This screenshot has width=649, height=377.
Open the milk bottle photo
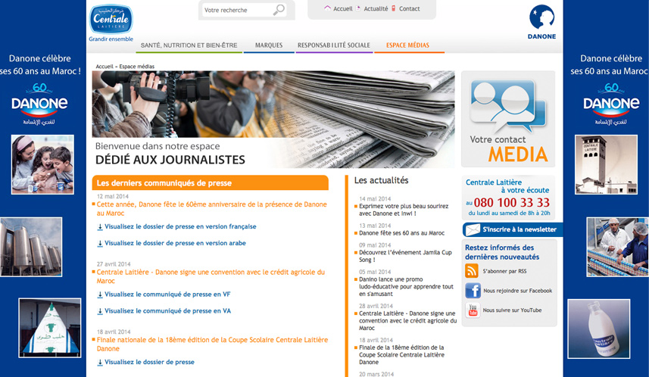(599, 329)
